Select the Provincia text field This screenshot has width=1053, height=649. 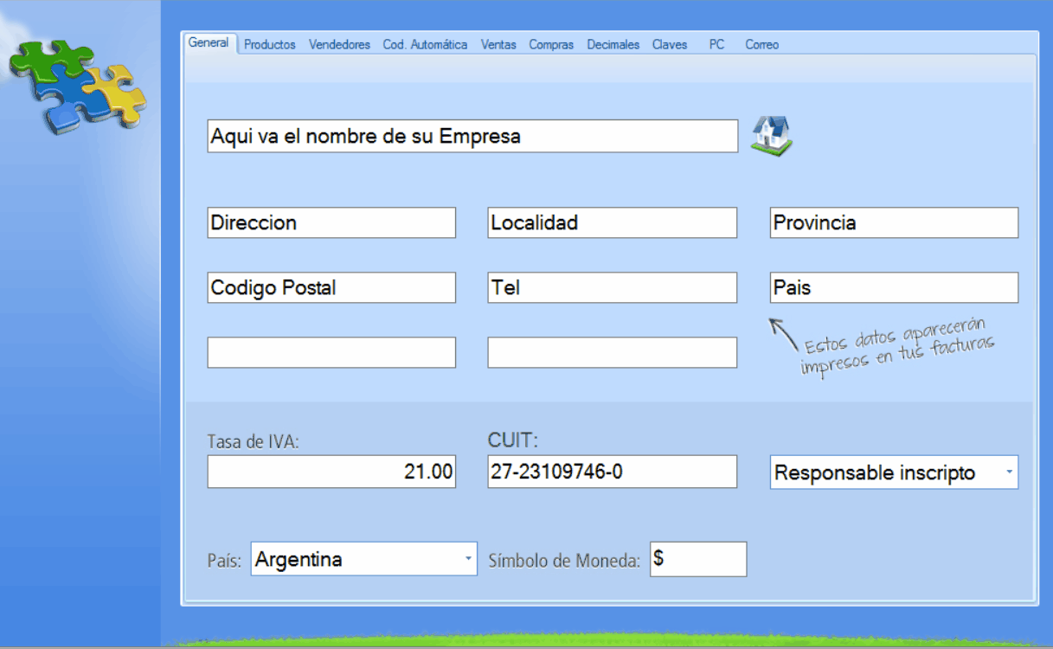894,222
